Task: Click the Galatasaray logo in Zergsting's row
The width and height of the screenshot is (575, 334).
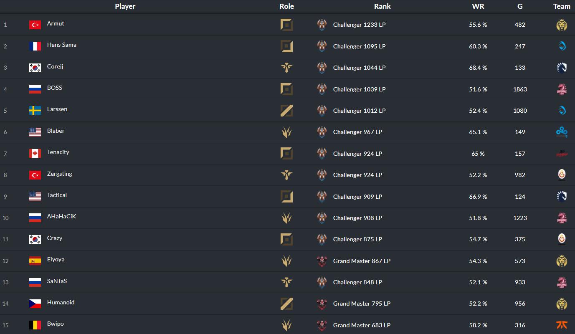Action: (x=562, y=175)
